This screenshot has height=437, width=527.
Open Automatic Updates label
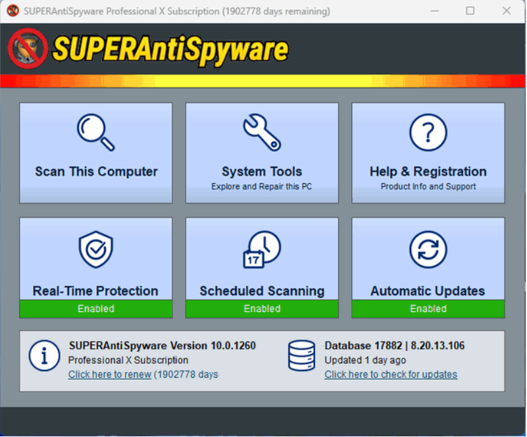[428, 291]
